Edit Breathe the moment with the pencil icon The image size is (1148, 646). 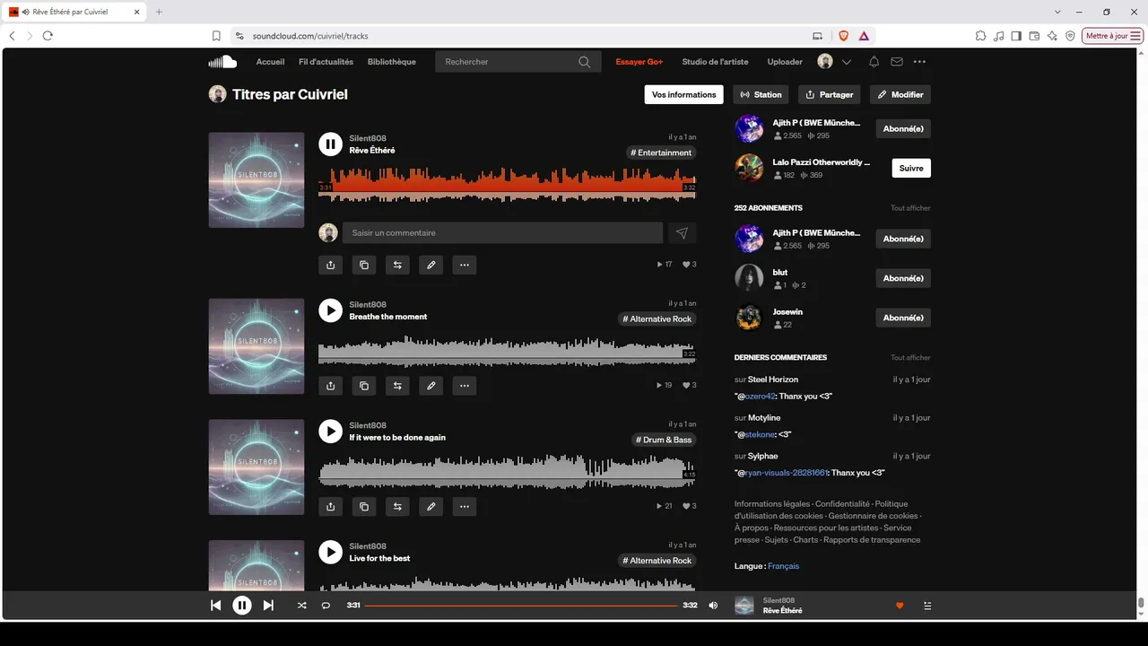pyautogui.click(x=431, y=386)
